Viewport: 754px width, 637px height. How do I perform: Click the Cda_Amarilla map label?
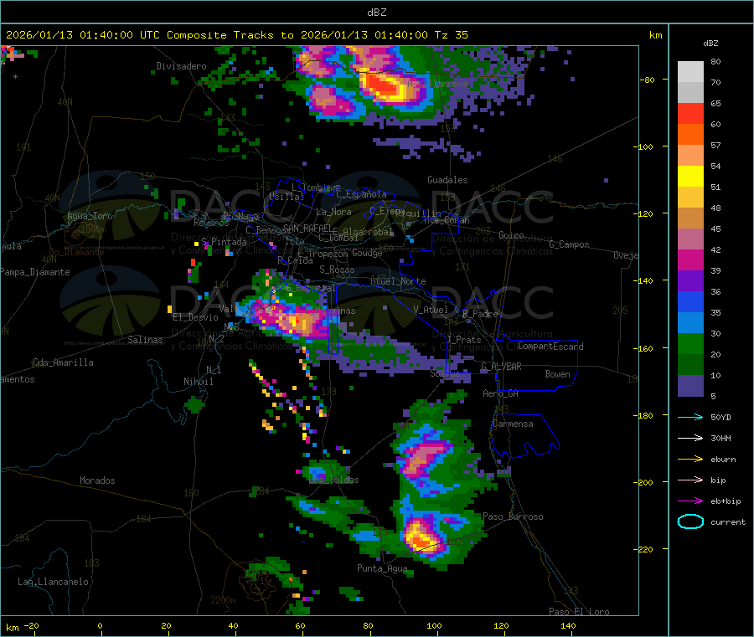tap(63, 362)
